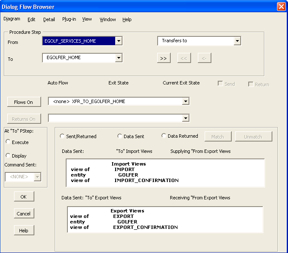This screenshot has width=288, height=253.
Task: Close the Dialog Flow Browser window
Action: coord(281,7)
